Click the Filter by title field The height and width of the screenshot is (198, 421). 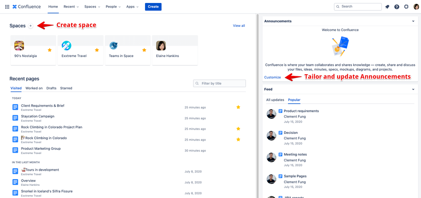coord(220,83)
